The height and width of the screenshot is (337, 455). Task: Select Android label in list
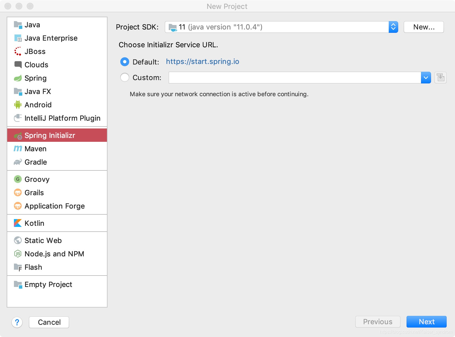38,105
